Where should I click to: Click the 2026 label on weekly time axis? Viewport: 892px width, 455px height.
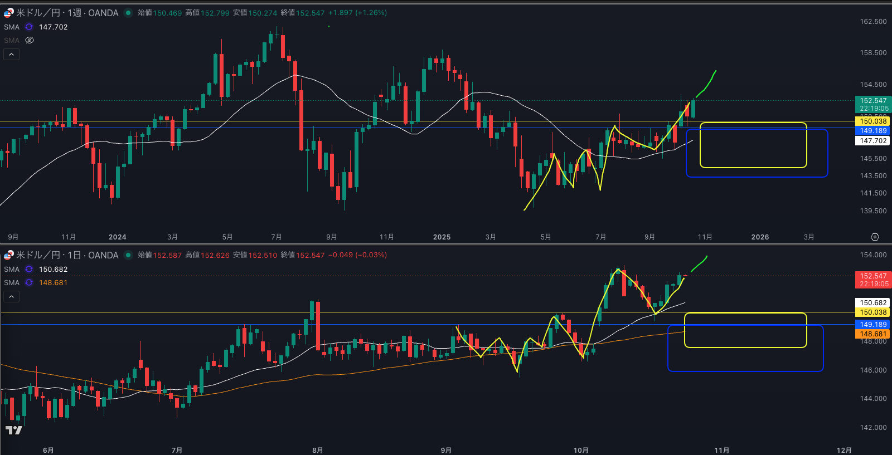pos(760,237)
